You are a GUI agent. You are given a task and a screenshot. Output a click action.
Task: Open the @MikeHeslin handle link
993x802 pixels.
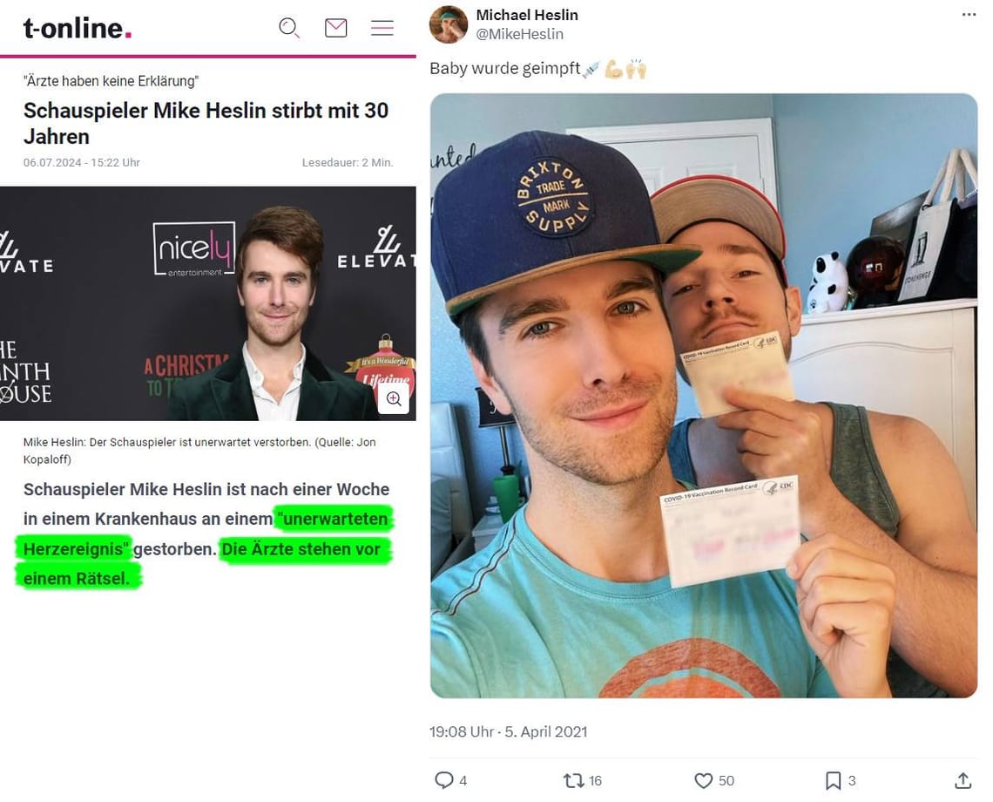click(519, 34)
